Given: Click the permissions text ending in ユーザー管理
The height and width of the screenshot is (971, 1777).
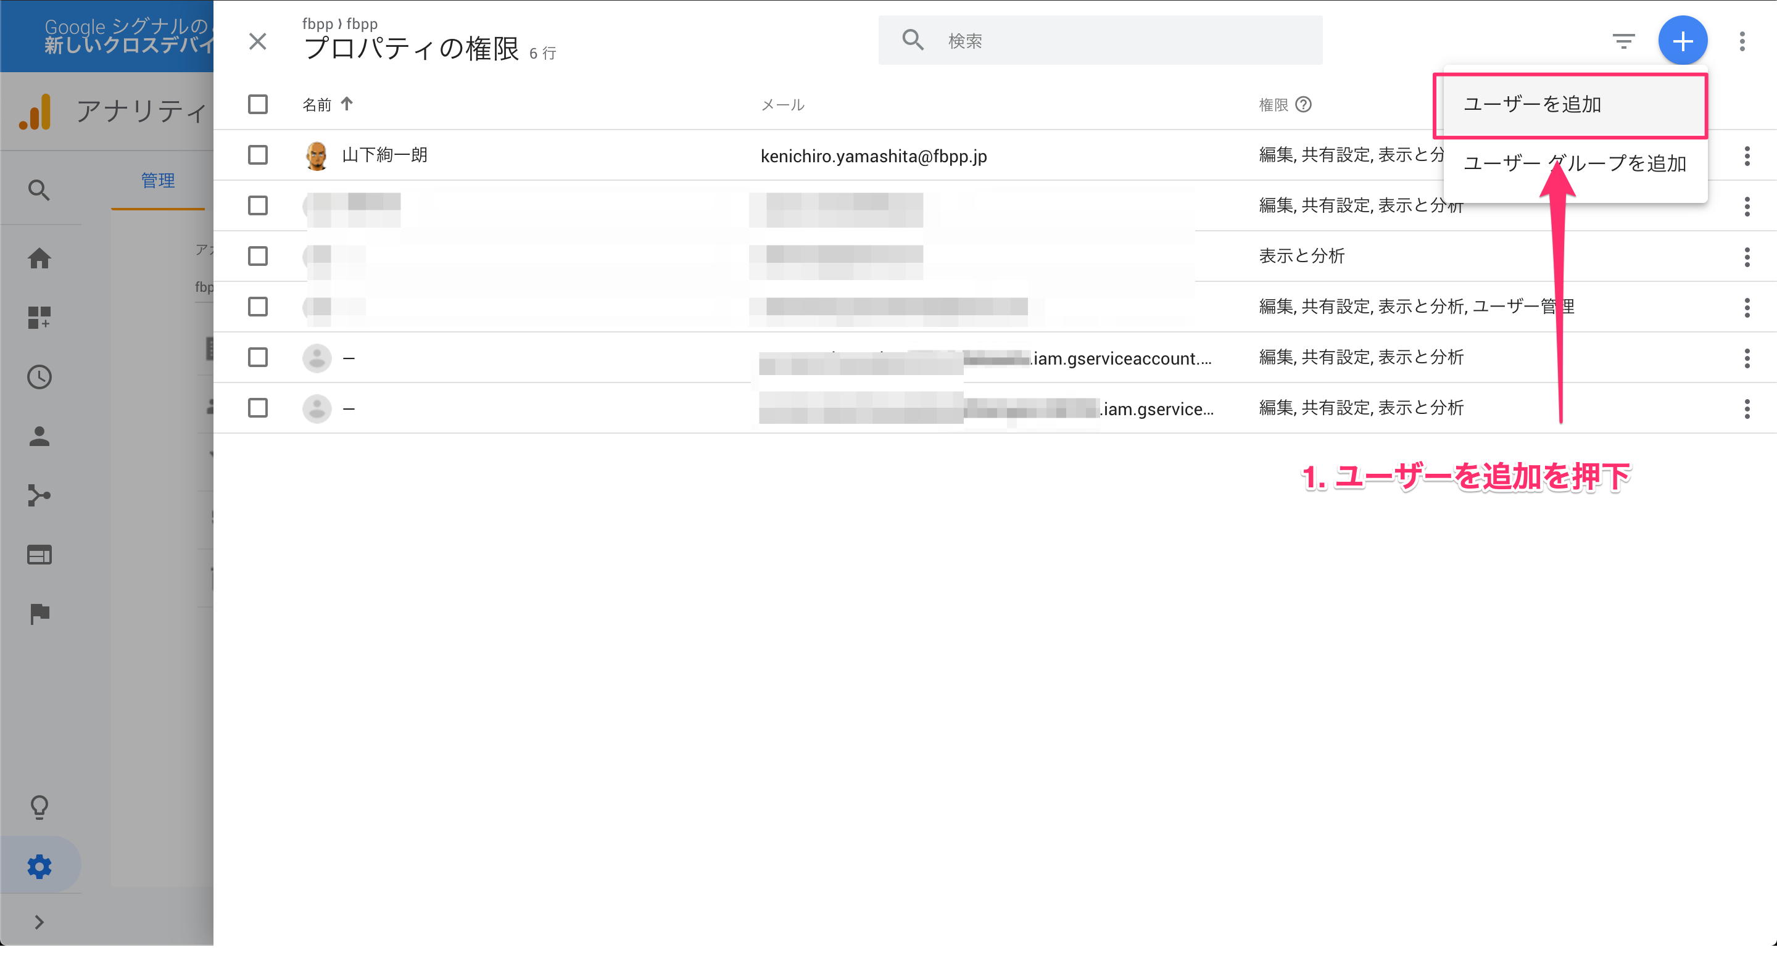Looking at the screenshot, I should (1415, 306).
